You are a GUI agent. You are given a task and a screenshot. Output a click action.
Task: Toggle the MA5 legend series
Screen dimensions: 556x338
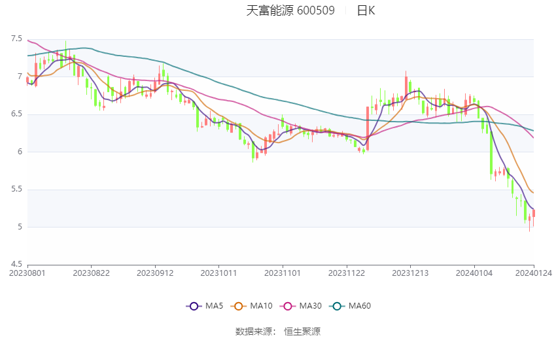(205, 306)
